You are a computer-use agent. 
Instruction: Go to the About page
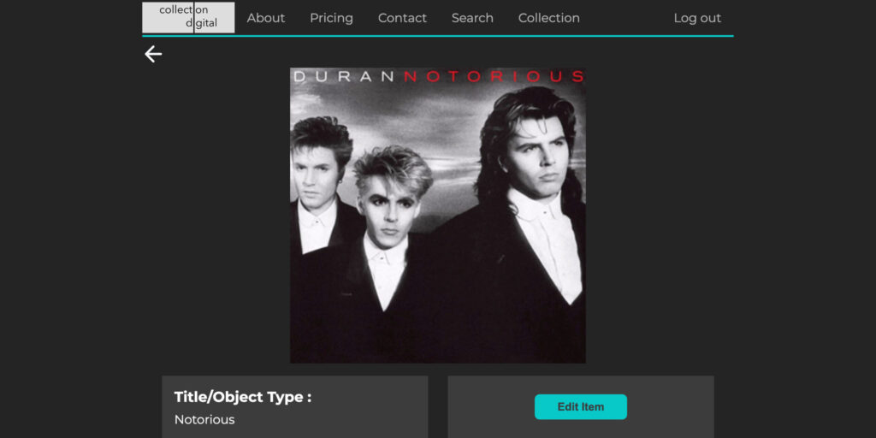coord(266,18)
